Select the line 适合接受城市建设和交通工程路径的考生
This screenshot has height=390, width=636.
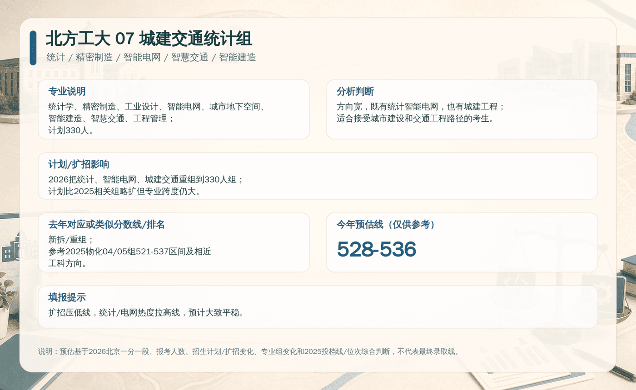(415, 119)
